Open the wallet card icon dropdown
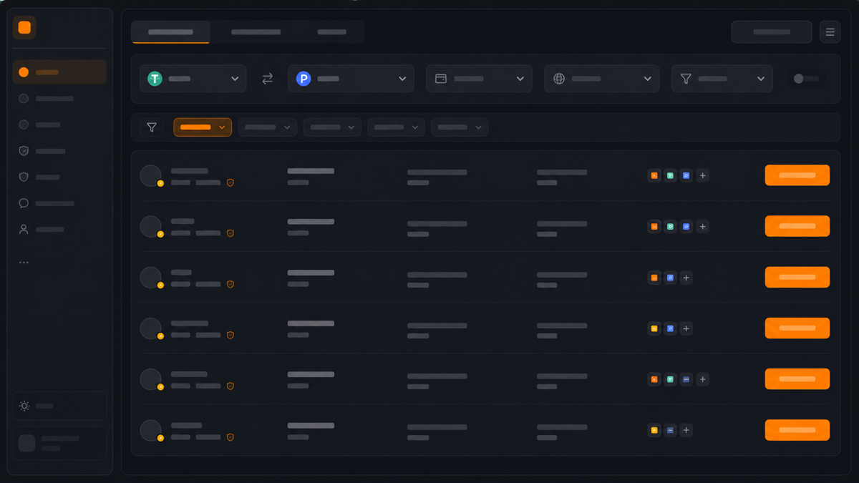 pyautogui.click(x=479, y=79)
